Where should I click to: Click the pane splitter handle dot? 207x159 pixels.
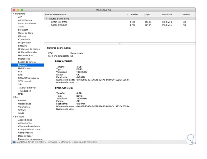coord(120,43)
